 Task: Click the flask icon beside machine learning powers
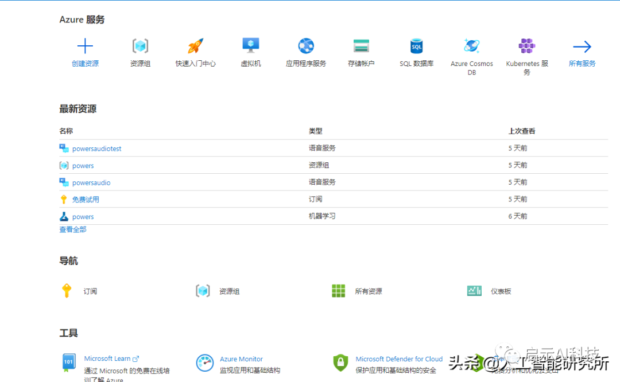pyautogui.click(x=64, y=216)
